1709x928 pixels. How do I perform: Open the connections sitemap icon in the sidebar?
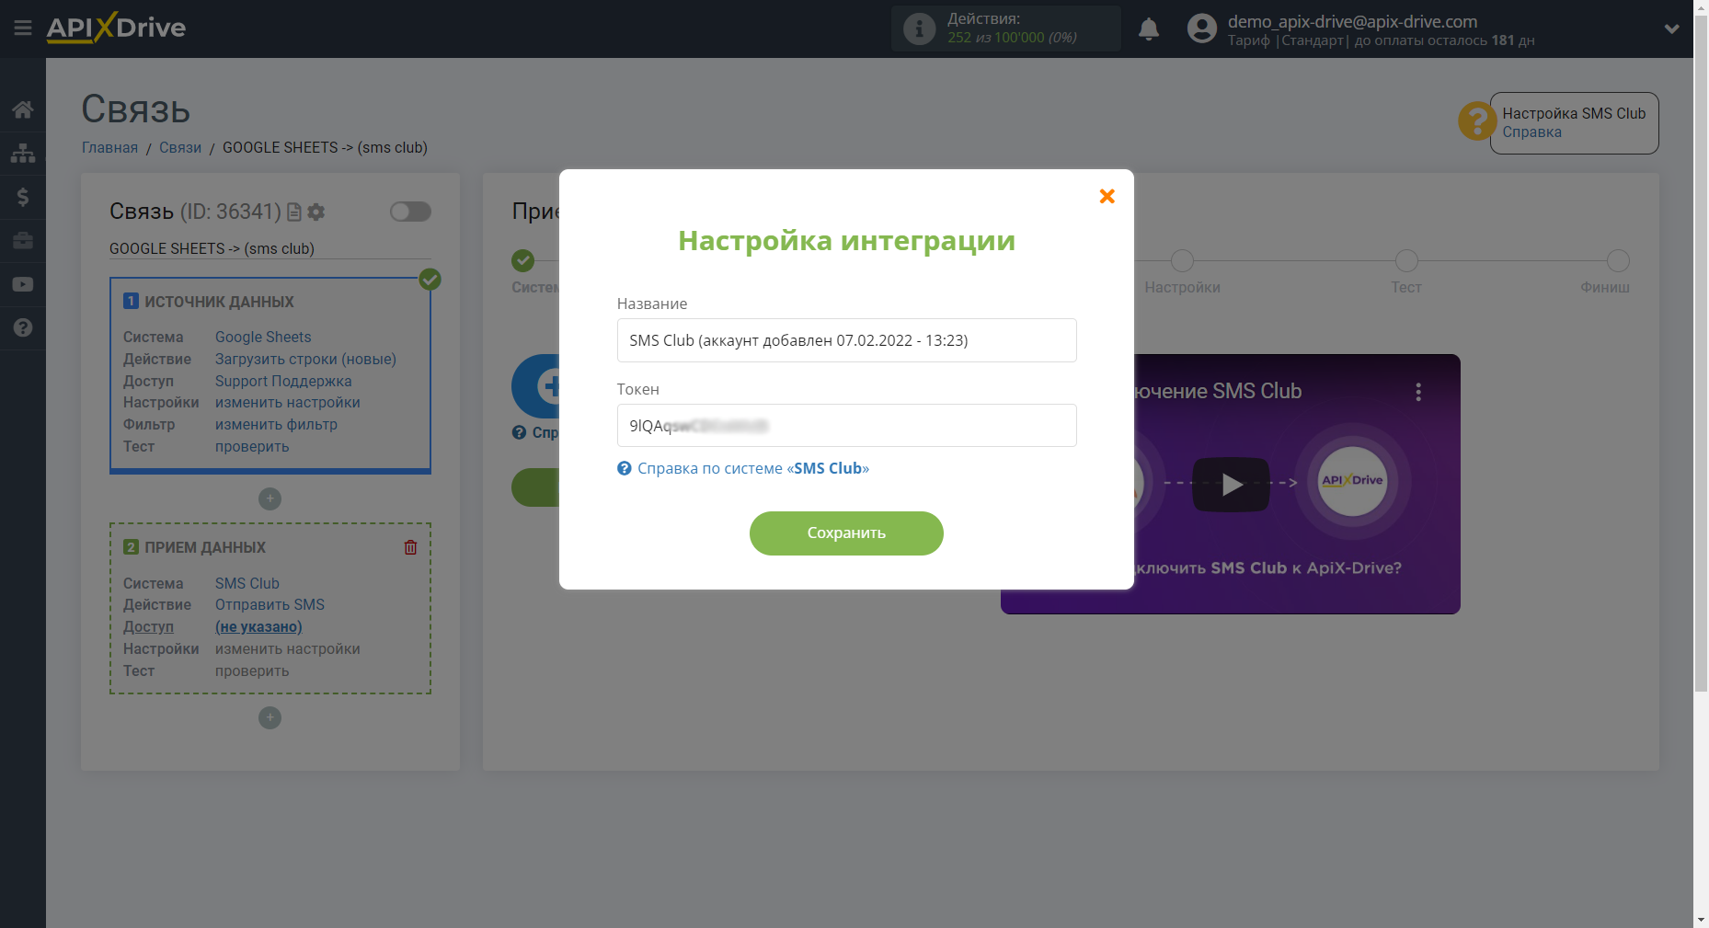23,153
